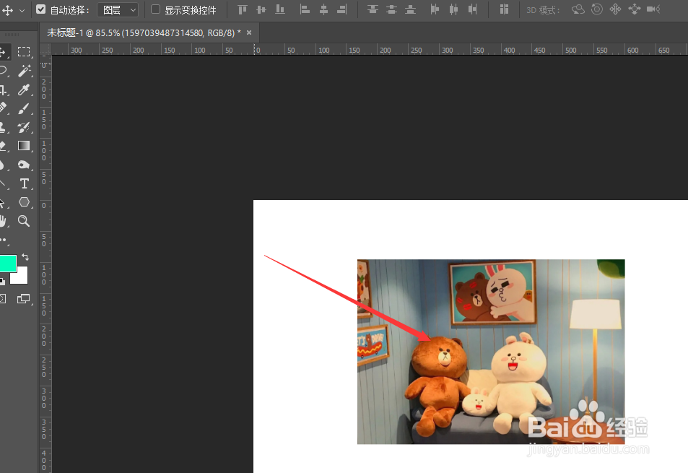Toggle Quick Mask mode

pyautogui.click(x=3, y=299)
